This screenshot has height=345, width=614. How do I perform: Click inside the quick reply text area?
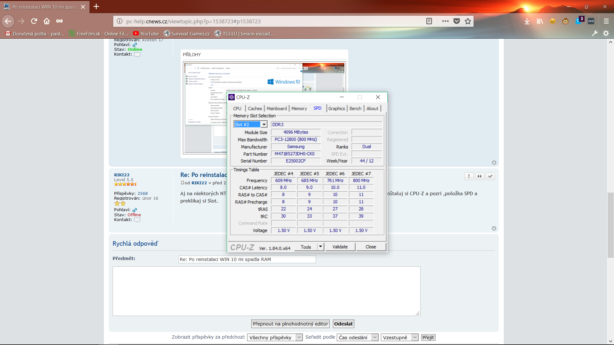(x=266, y=291)
